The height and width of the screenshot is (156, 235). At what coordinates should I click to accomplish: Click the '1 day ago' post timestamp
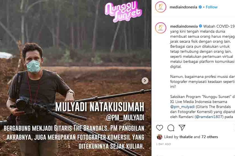[x=163, y=144]
